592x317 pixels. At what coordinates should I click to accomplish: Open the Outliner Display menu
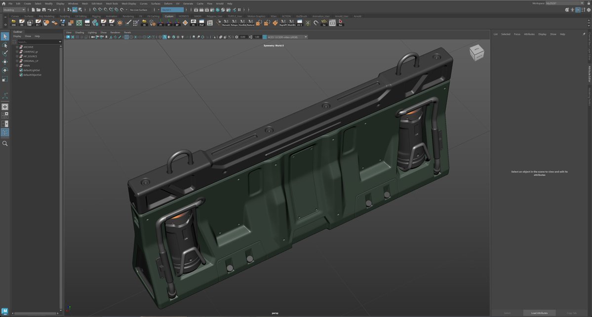click(17, 36)
